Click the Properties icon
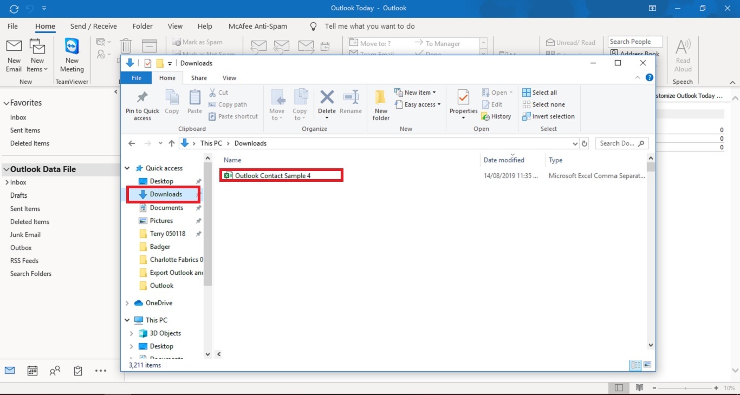 pos(463,98)
